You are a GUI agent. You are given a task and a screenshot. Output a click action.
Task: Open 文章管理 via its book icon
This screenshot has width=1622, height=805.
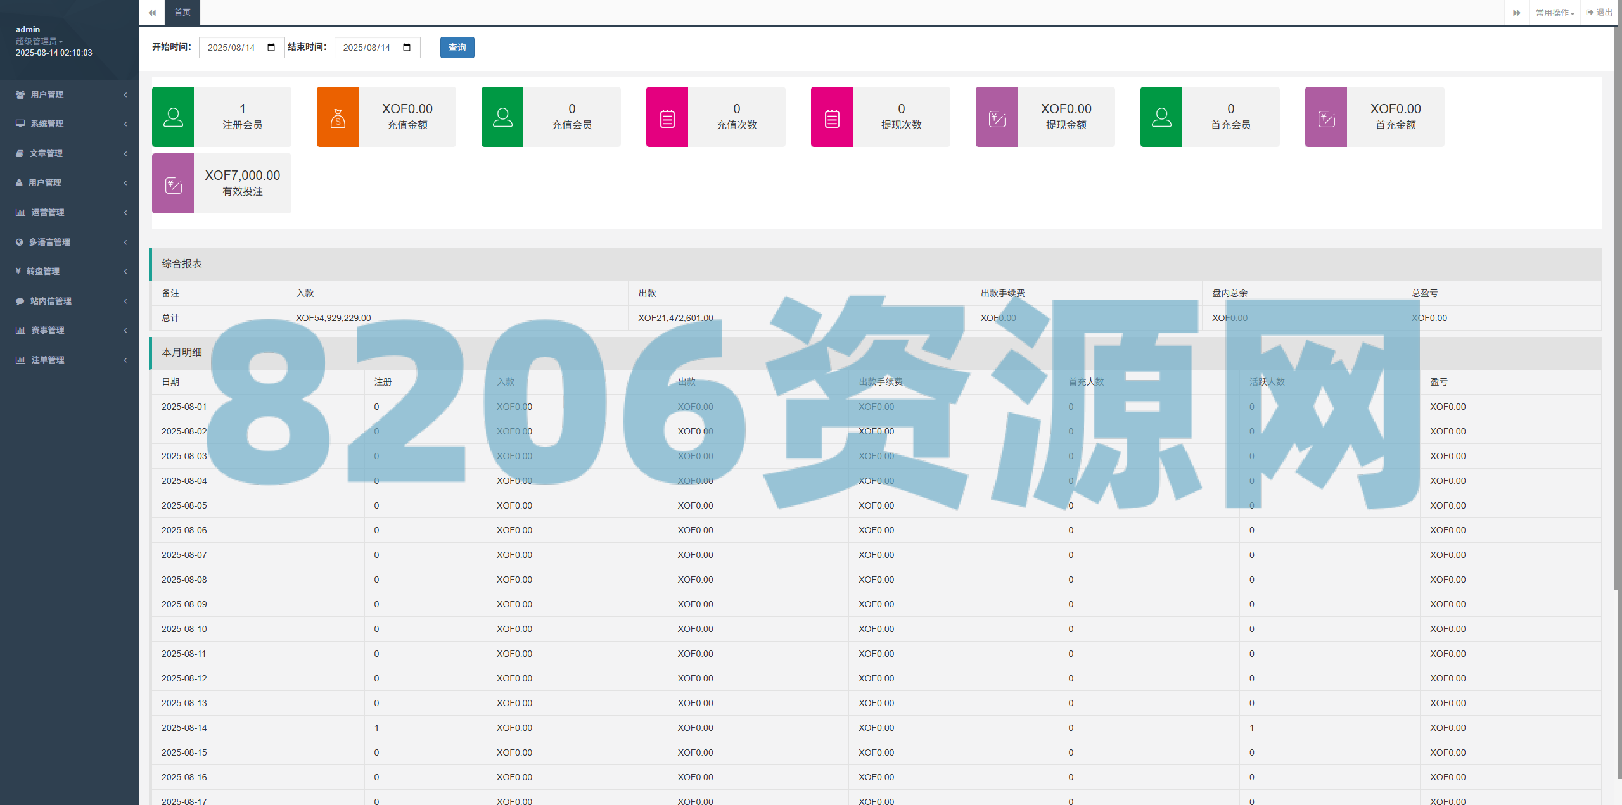coord(19,153)
